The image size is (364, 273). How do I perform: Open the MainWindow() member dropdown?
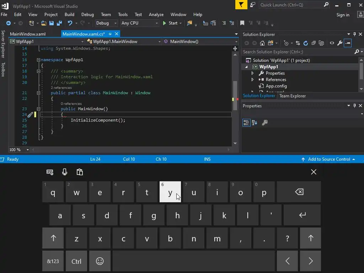point(200,42)
